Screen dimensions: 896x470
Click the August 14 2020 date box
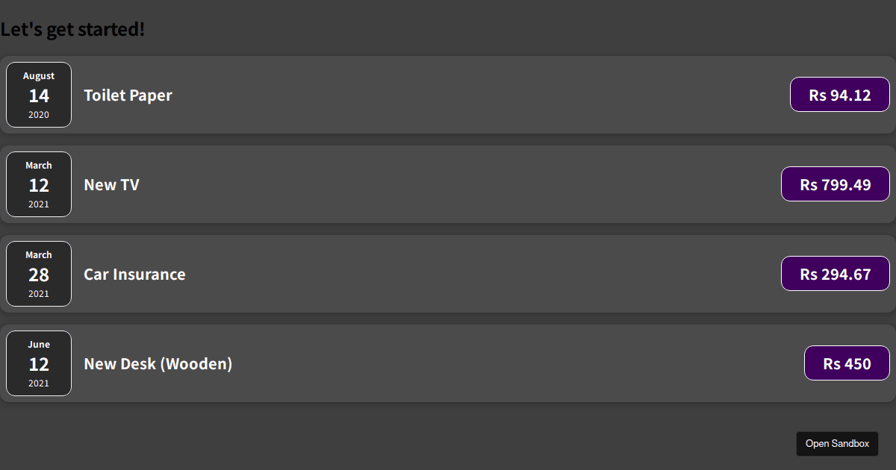tap(39, 95)
